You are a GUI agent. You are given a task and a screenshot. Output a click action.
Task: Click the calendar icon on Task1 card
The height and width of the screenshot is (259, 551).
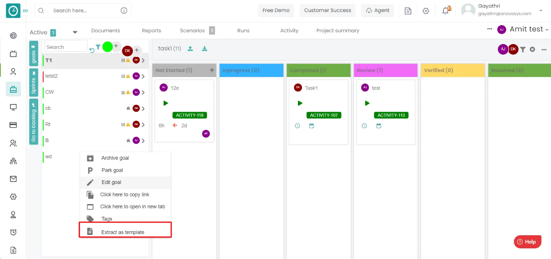pyautogui.click(x=312, y=126)
